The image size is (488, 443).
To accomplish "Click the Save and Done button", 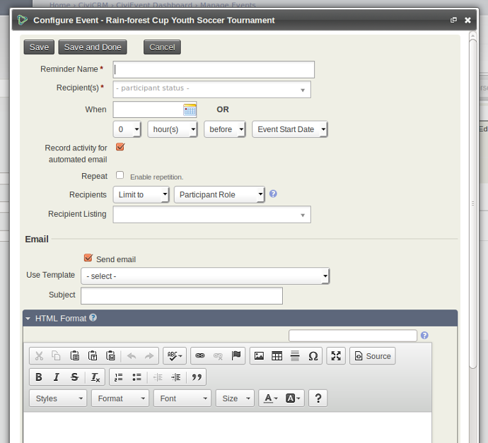I will [x=93, y=47].
